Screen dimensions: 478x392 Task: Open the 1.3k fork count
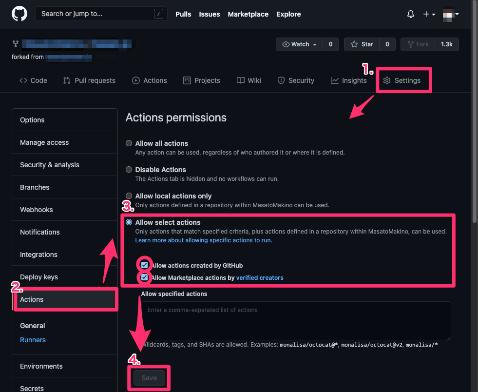(447, 44)
